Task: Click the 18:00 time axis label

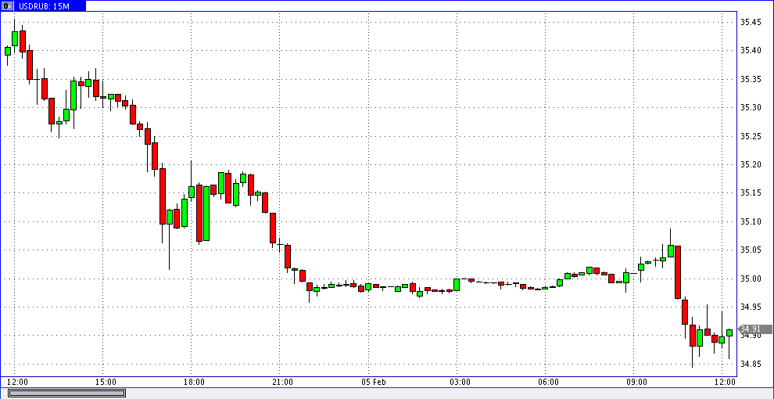Action: (x=194, y=382)
